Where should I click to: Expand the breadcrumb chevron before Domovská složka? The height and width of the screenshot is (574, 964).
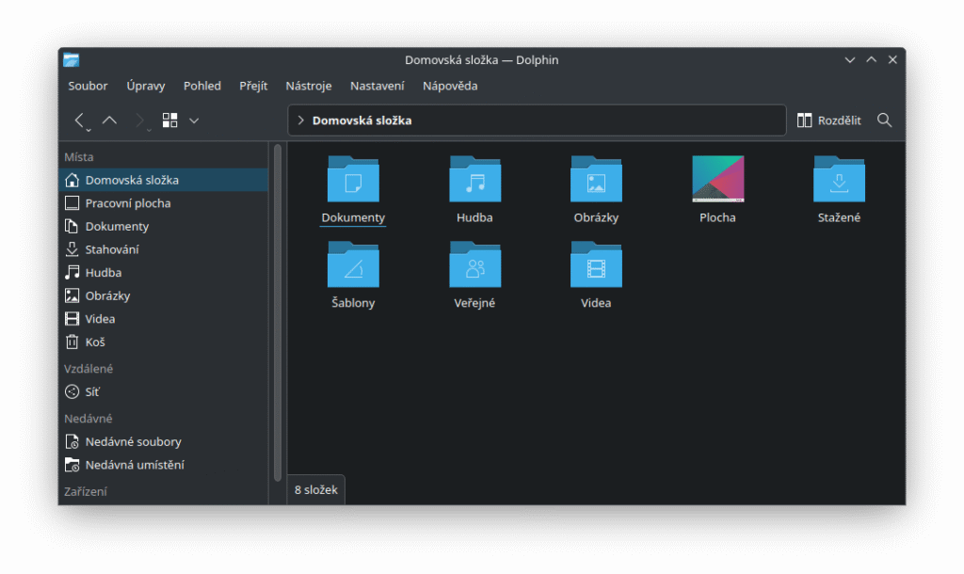[x=300, y=120]
